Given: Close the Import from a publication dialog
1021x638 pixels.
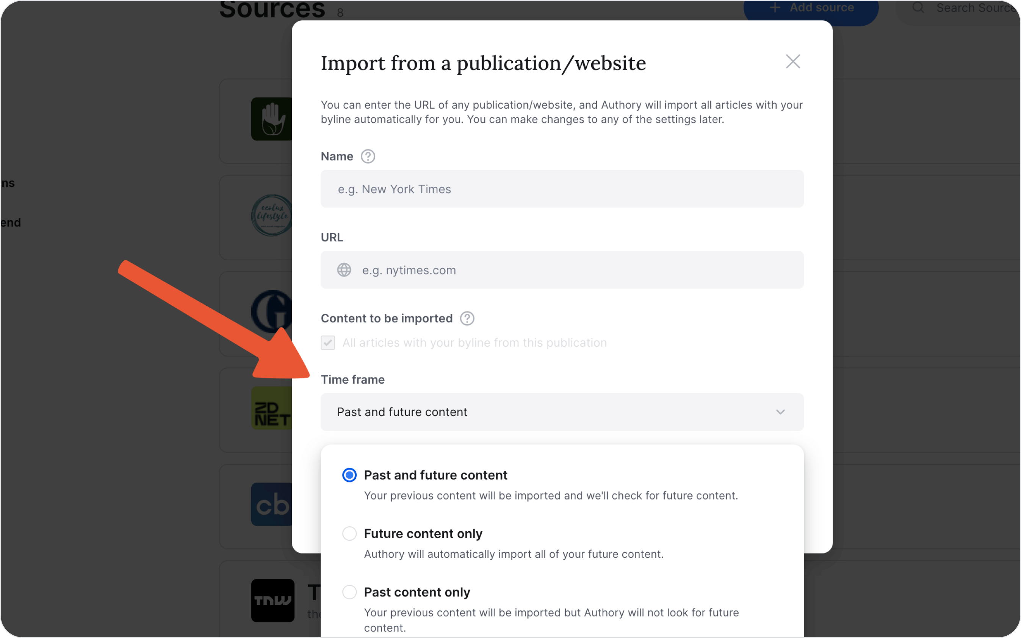Looking at the screenshot, I should point(793,62).
